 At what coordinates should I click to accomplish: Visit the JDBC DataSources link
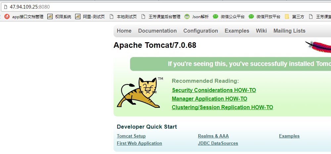pyautogui.click(x=218, y=143)
